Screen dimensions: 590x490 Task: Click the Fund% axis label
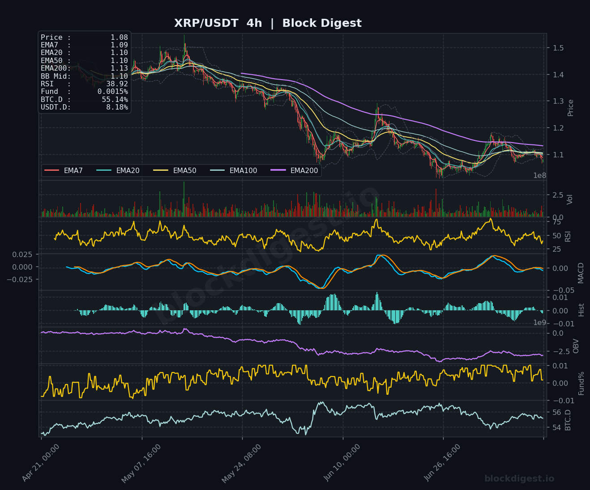click(581, 383)
